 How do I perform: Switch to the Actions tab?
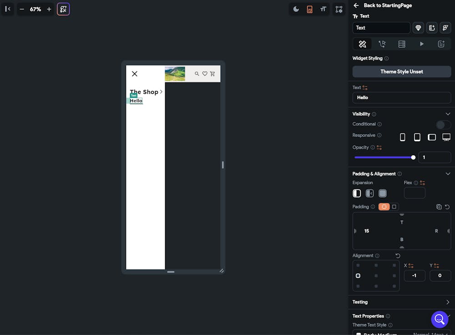(382, 44)
